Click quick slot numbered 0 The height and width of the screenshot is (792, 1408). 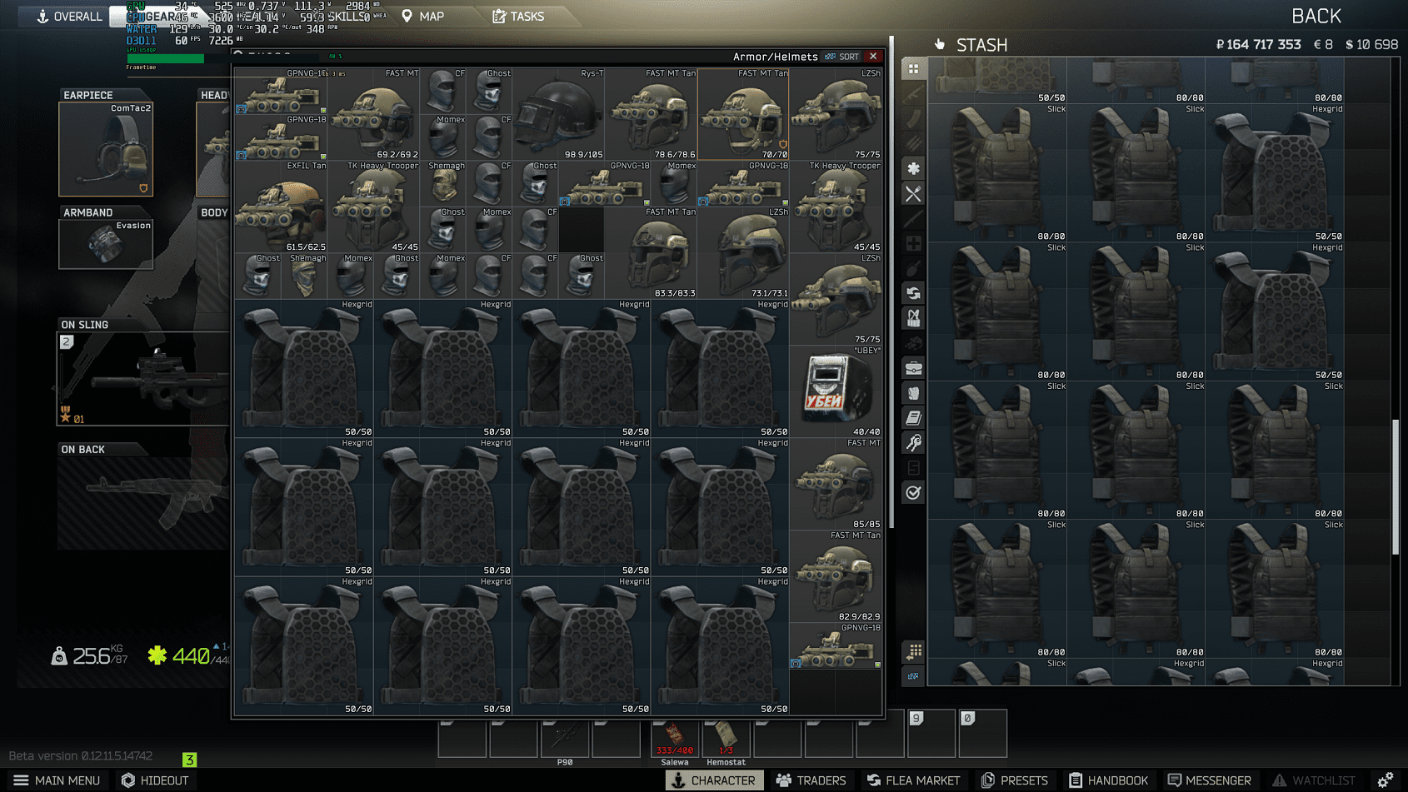(x=983, y=733)
